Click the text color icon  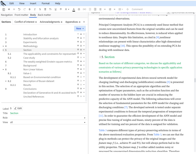74,9
